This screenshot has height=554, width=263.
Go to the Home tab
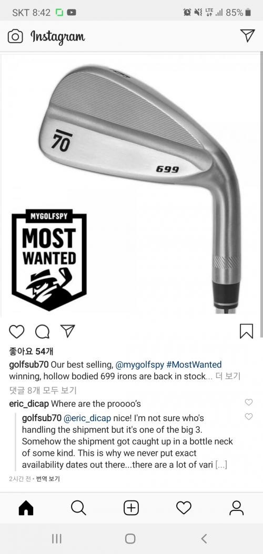click(26, 508)
